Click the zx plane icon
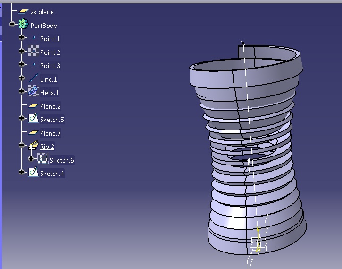 (23, 11)
